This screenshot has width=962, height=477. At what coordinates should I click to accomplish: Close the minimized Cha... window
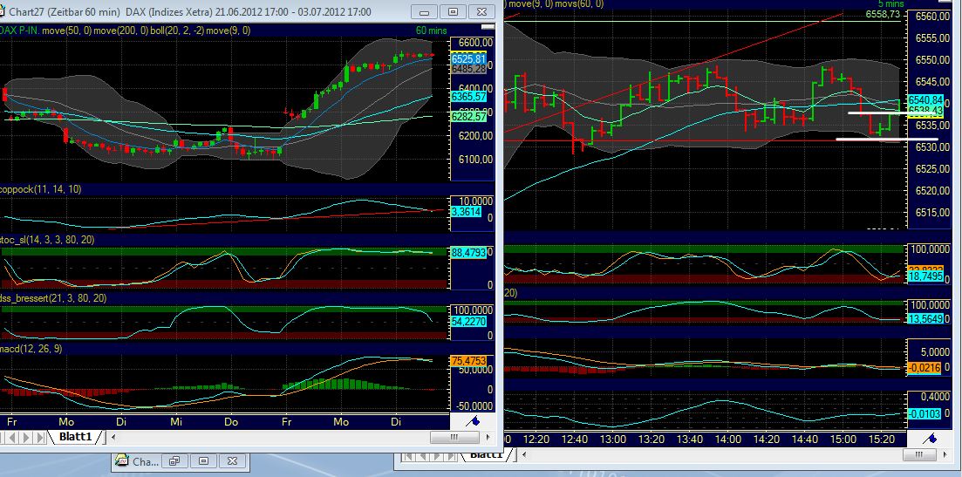coord(233,461)
